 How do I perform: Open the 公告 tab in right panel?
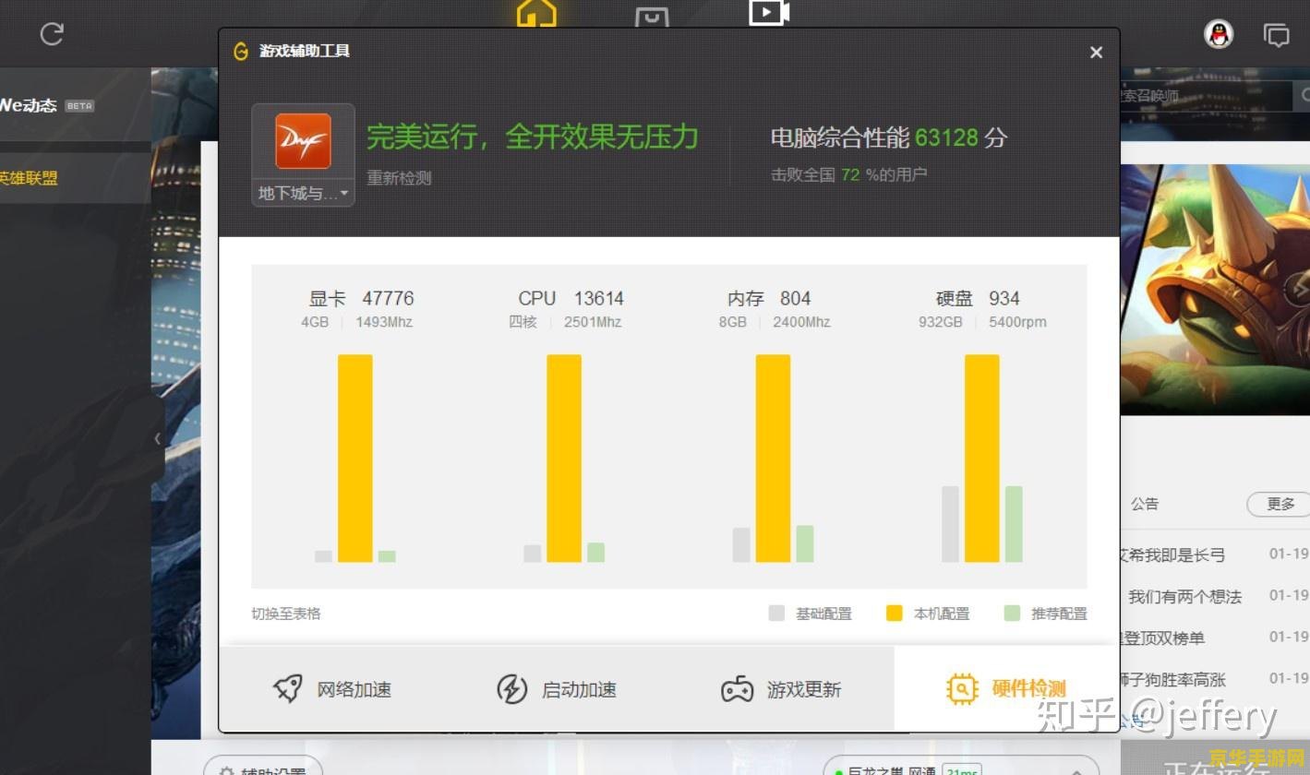(x=1145, y=504)
